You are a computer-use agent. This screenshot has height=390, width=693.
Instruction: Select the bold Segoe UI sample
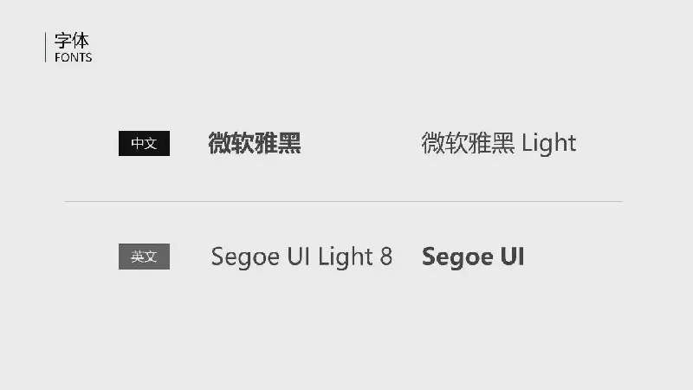[x=473, y=257]
